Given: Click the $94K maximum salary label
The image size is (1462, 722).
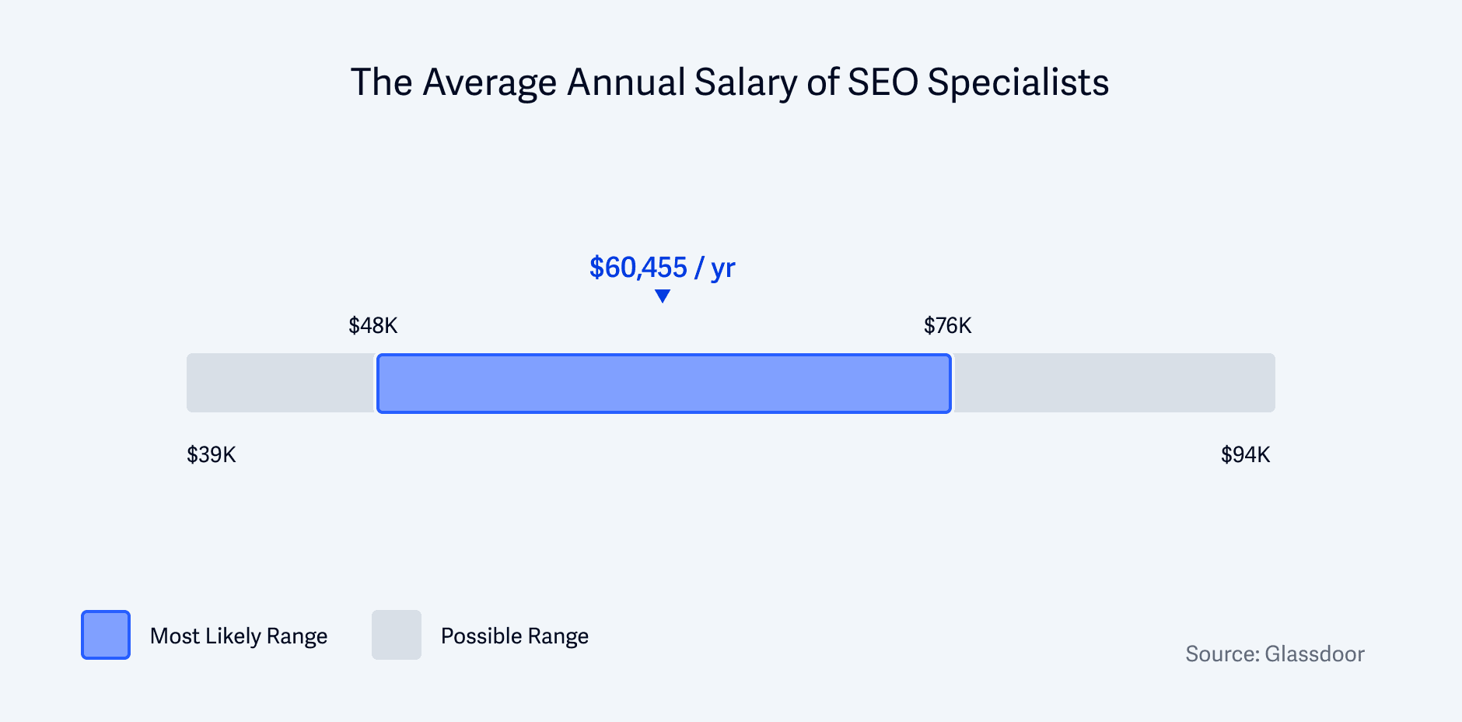Looking at the screenshot, I should [x=1246, y=454].
